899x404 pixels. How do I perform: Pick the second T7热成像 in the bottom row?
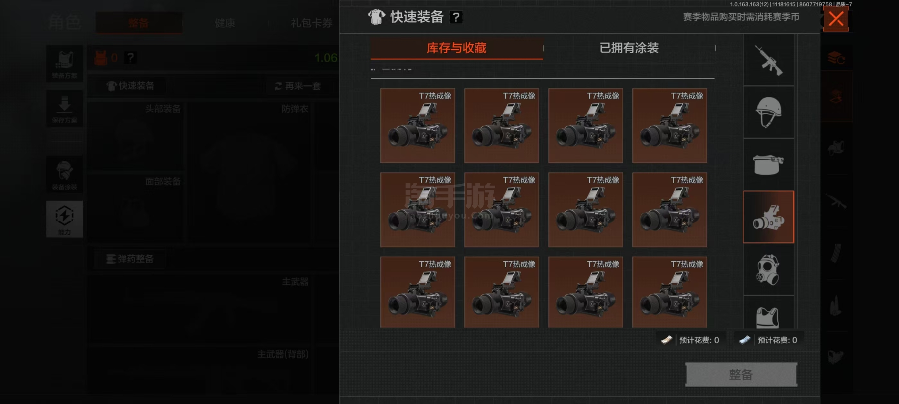point(501,292)
